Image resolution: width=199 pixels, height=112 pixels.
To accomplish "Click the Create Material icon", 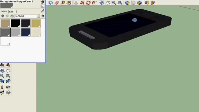I will click(x=43, y=2).
